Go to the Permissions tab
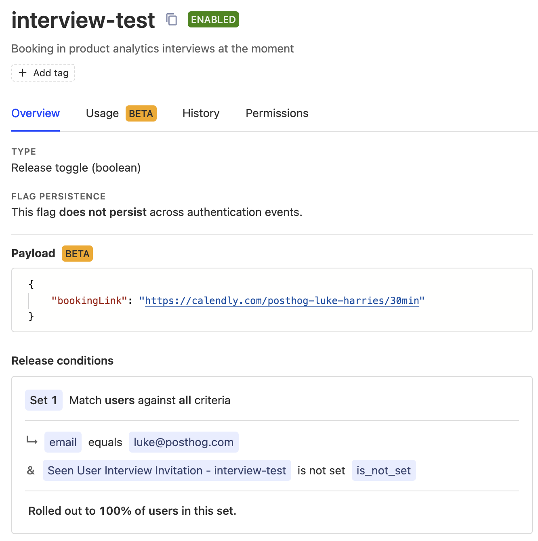 [x=277, y=113]
